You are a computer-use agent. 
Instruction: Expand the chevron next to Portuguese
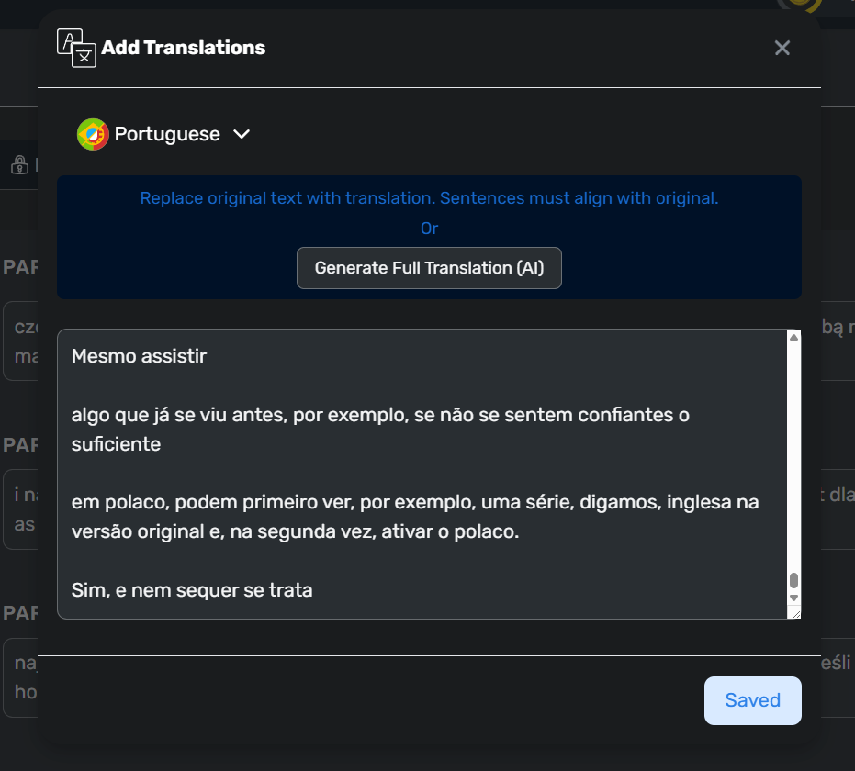click(x=241, y=134)
